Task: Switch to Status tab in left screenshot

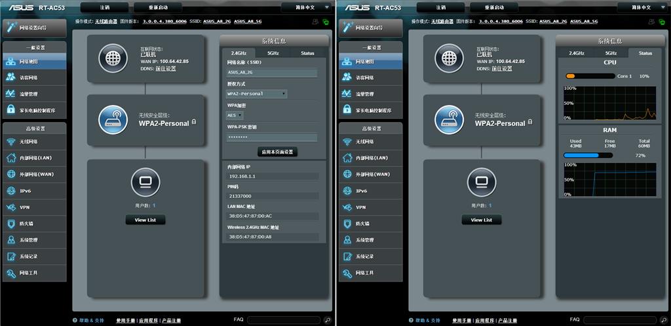Action: (x=307, y=53)
